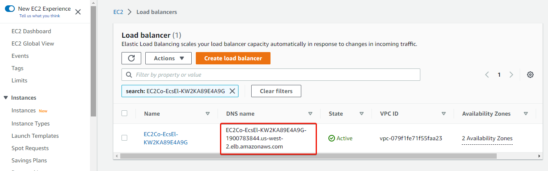Open the Actions dropdown
Screen dimensions: 548x171
(168, 58)
